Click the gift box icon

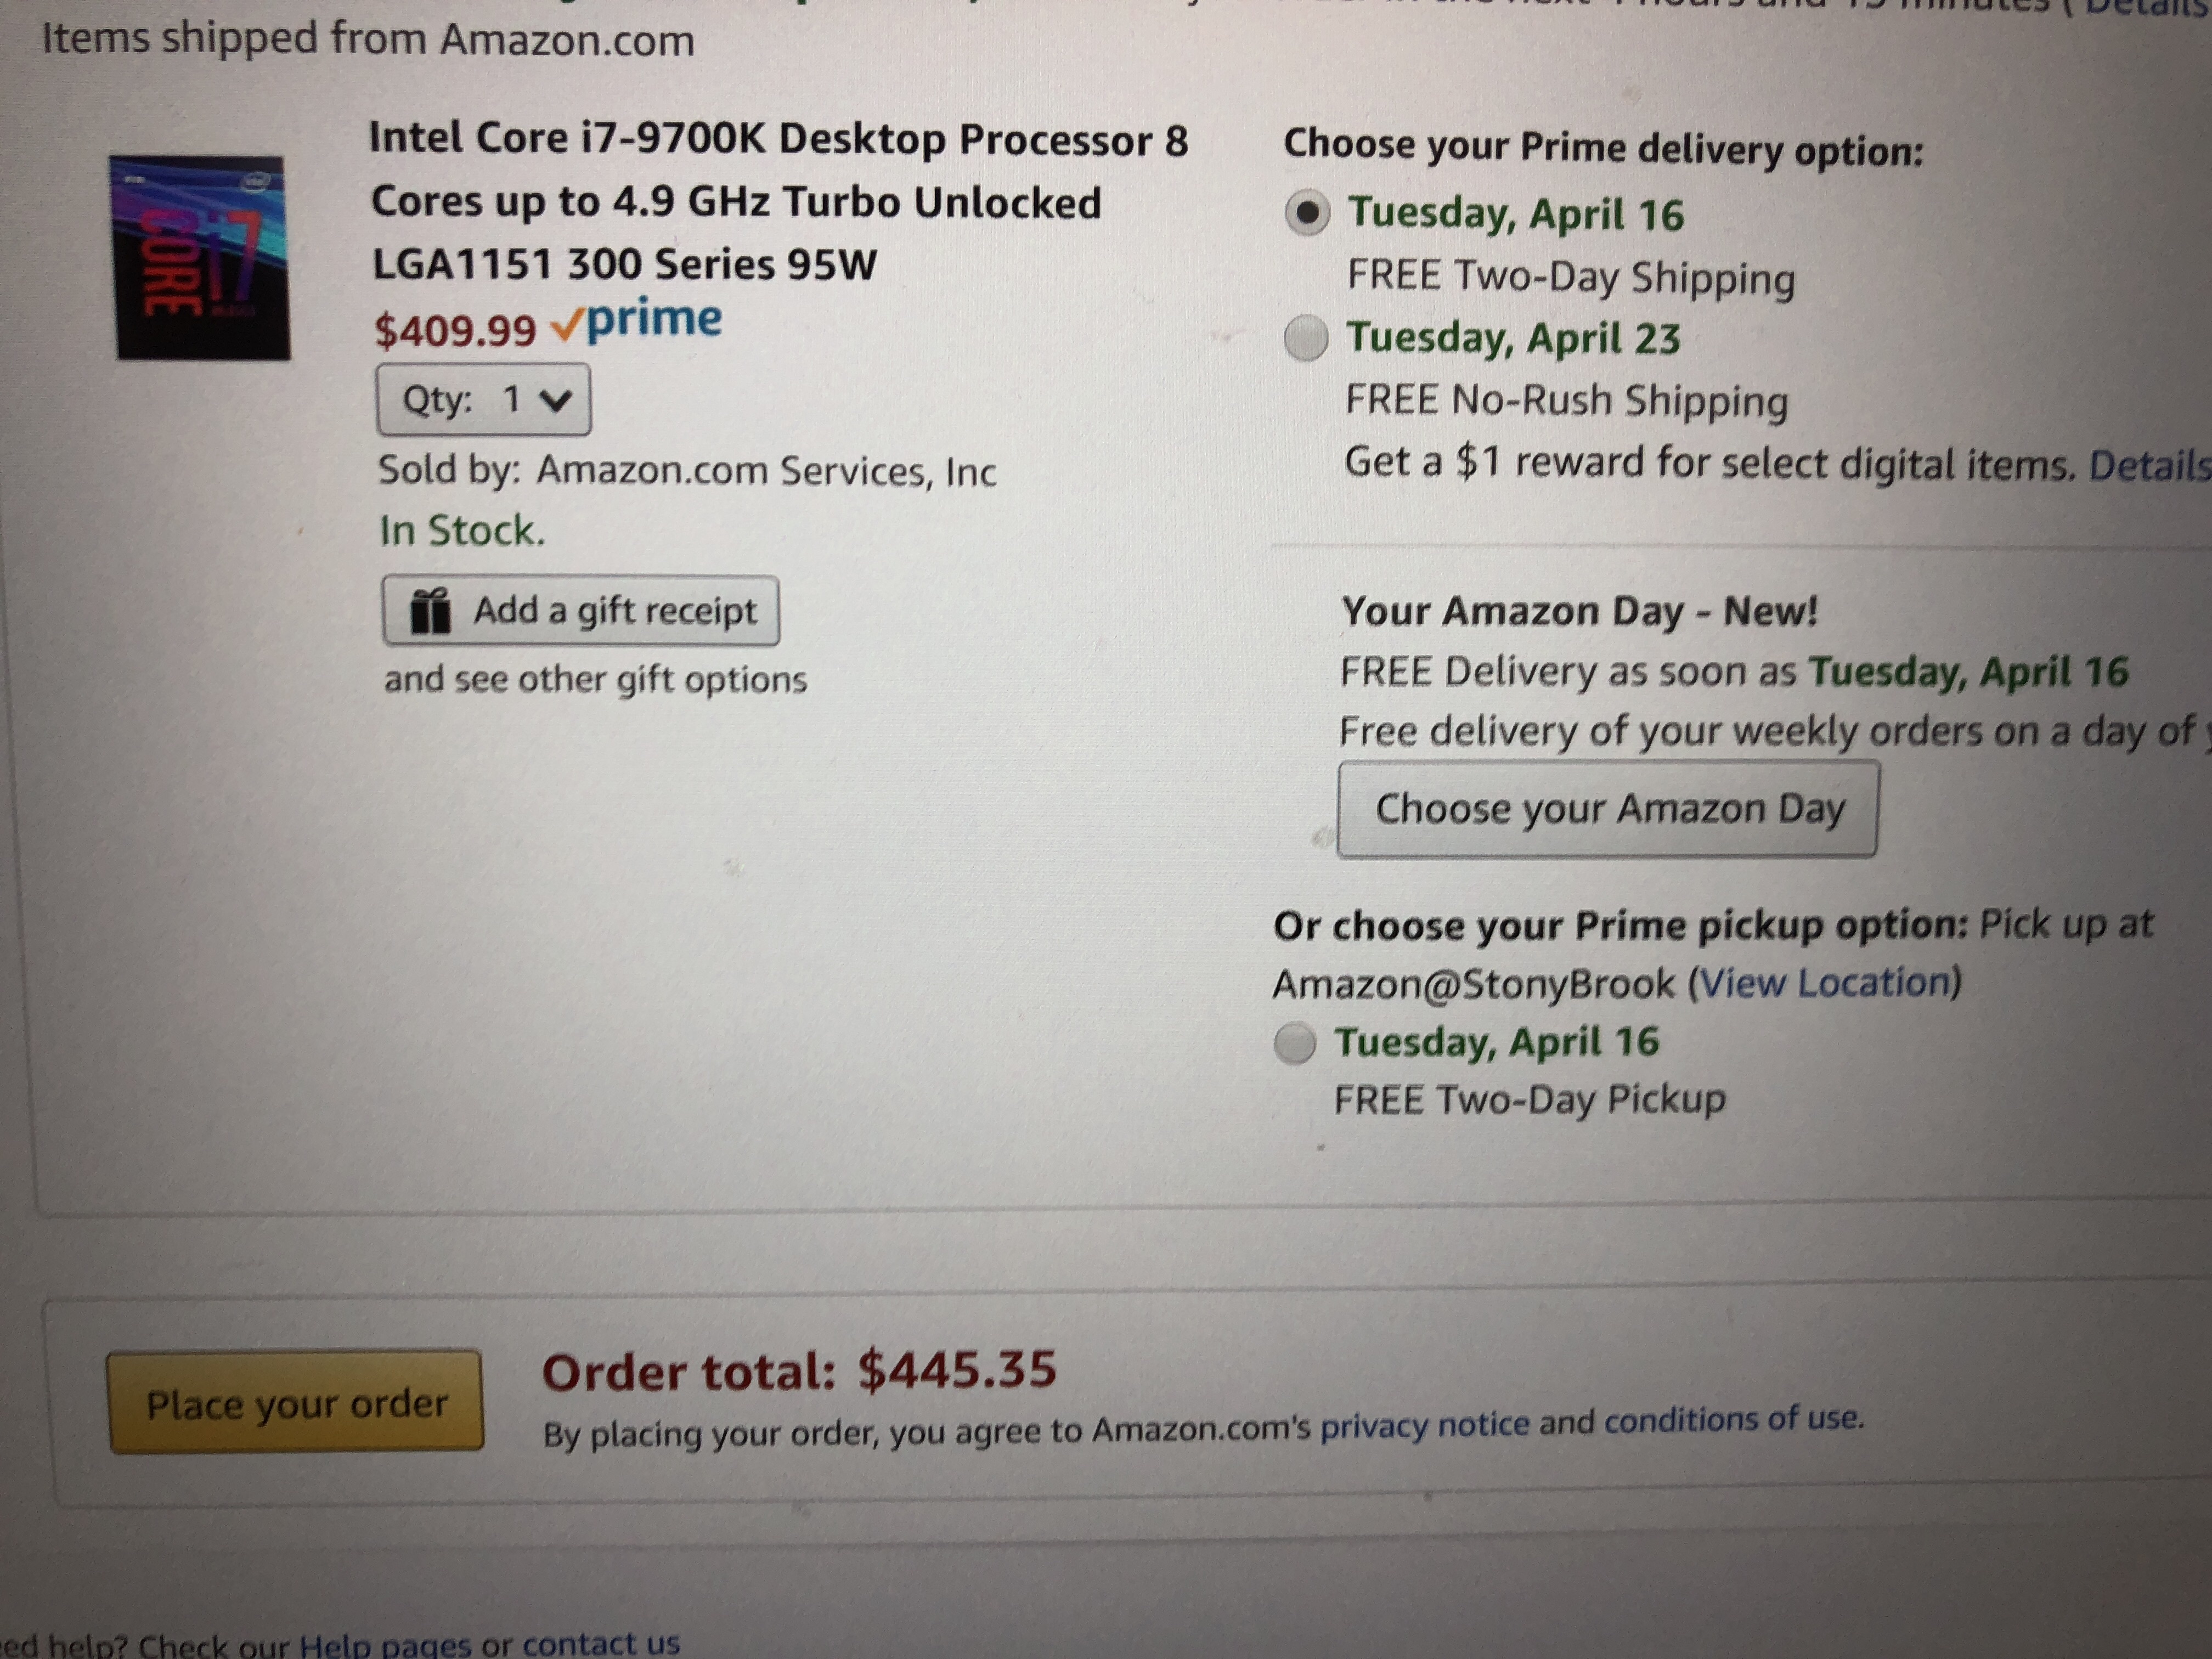(x=431, y=611)
